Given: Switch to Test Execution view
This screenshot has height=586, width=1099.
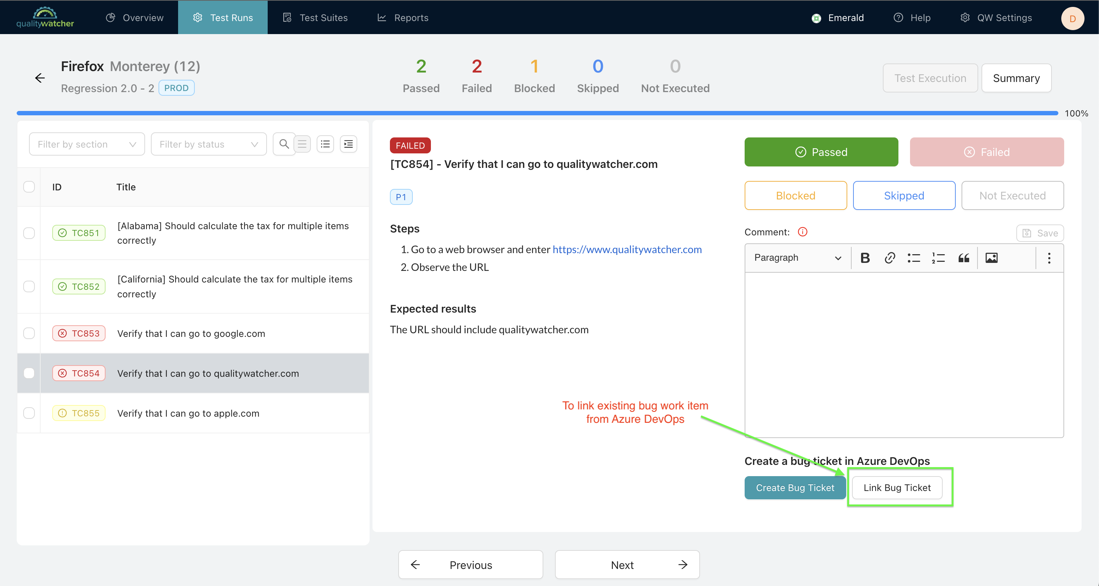Looking at the screenshot, I should pos(930,78).
